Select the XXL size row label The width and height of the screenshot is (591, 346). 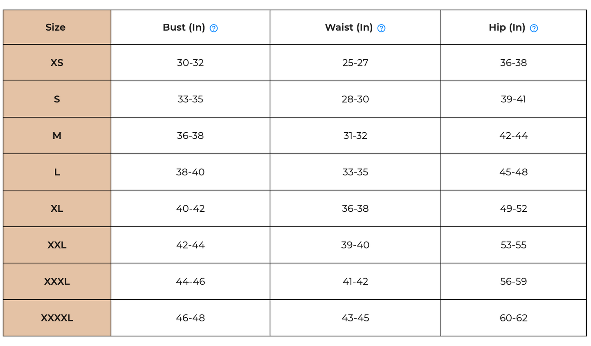pos(57,245)
